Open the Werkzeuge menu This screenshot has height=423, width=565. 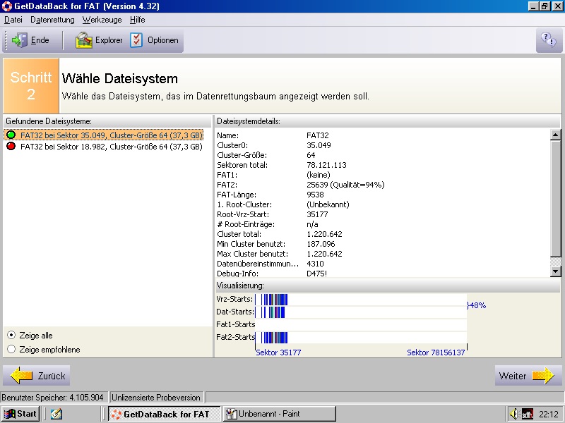102,20
